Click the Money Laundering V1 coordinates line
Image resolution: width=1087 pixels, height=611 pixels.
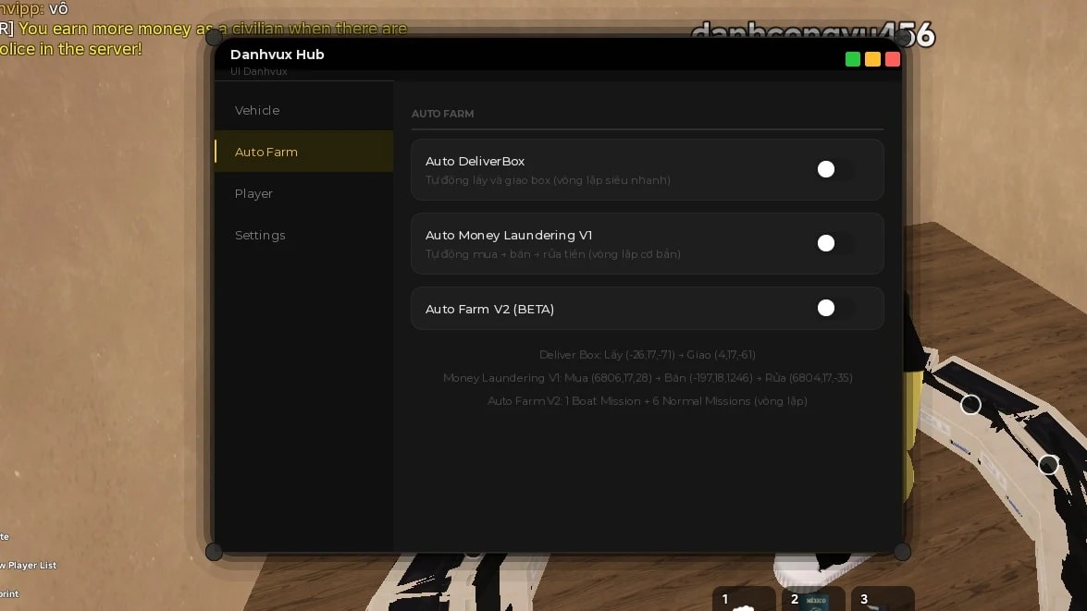(648, 377)
